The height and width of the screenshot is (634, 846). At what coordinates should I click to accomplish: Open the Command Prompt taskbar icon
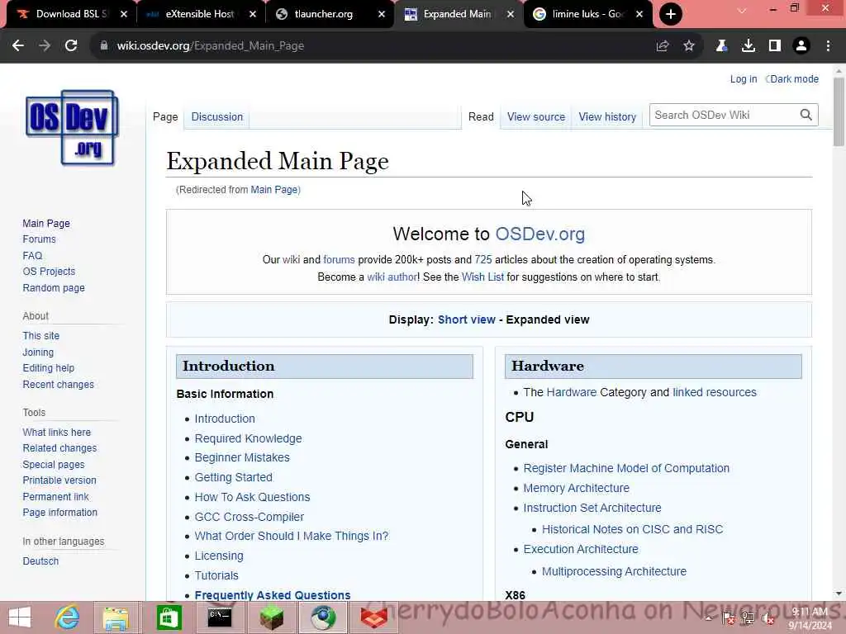click(x=220, y=617)
